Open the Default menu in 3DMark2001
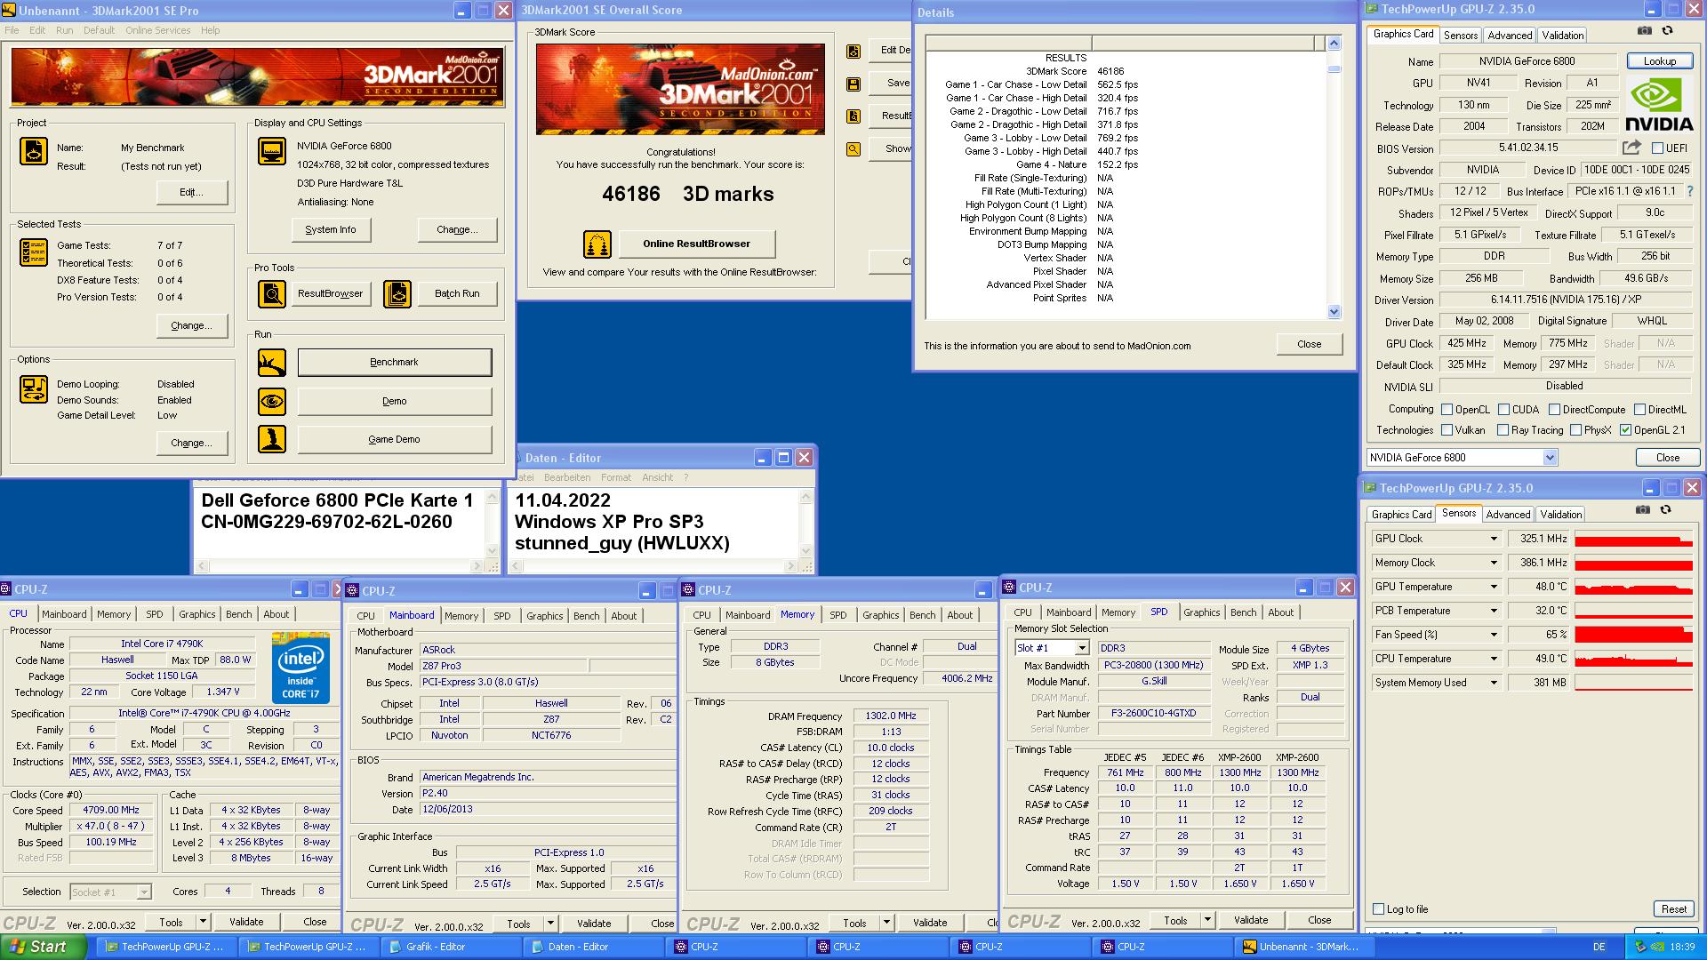This screenshot has width=1707, height=960. (99, 30)
